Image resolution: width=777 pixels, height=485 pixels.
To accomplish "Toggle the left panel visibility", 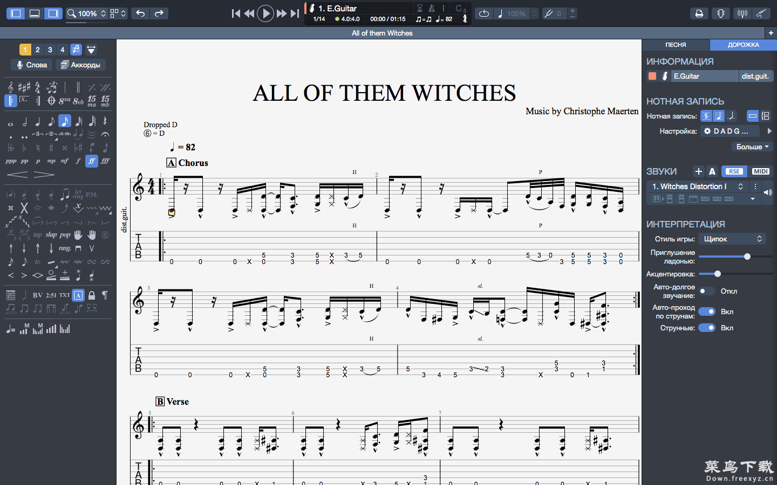I will click(x=16, y=13).
